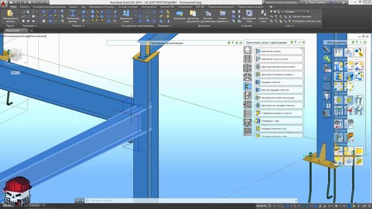Click the bolt pattern grid tool in Tools palette
Screen dimensions: 372x209
(338, 100)
